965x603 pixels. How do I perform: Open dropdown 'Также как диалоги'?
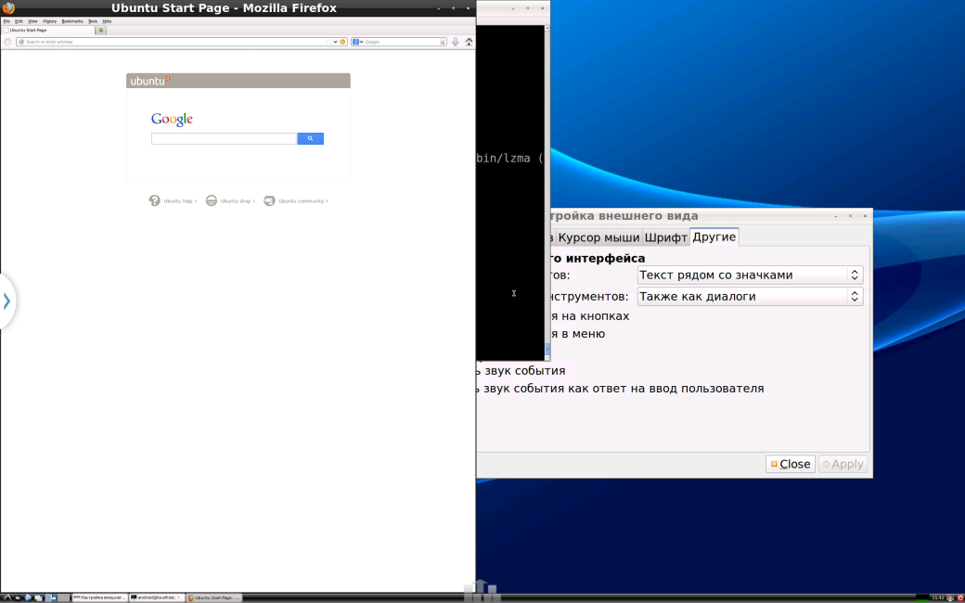pos(750,297)
